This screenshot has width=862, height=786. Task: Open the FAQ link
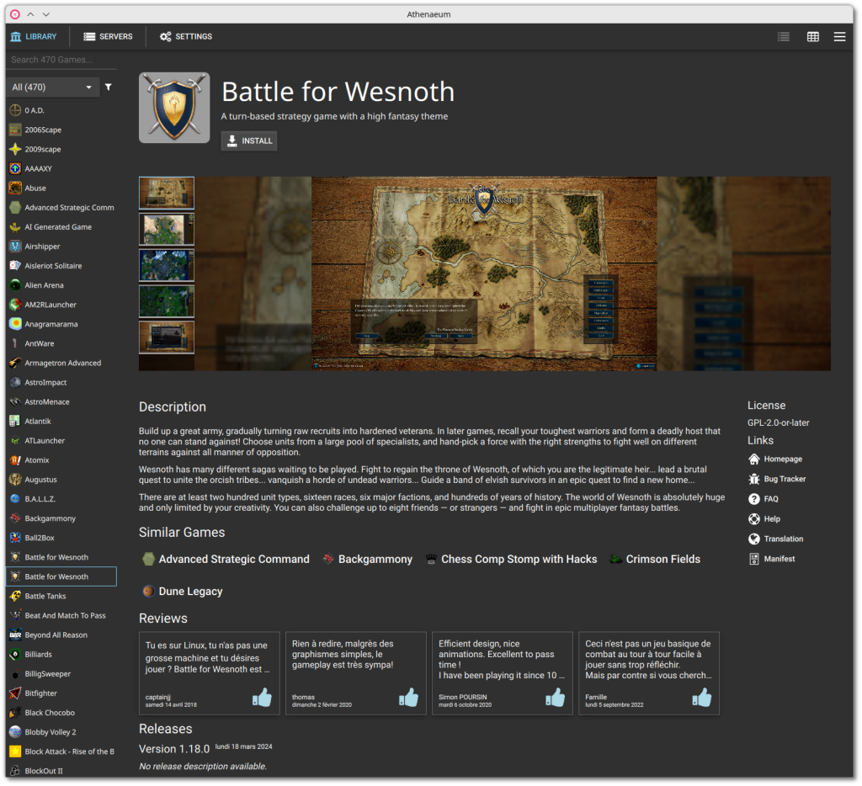(763, 498)
